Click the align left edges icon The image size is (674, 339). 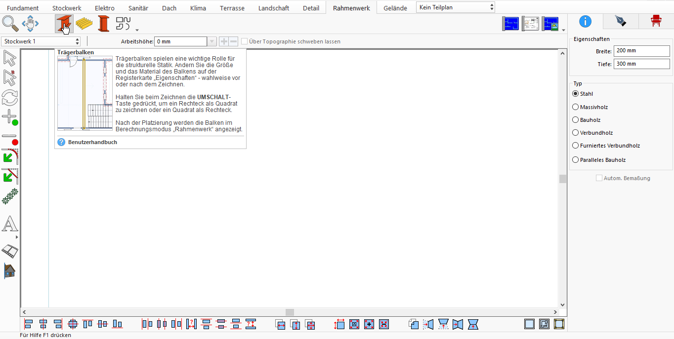[29, 324]
